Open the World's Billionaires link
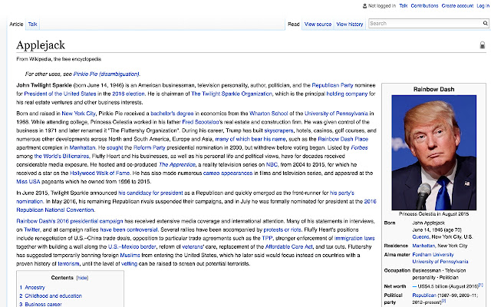Image resolution: width=491 pixels, height=307 pixels. point(61,156)
